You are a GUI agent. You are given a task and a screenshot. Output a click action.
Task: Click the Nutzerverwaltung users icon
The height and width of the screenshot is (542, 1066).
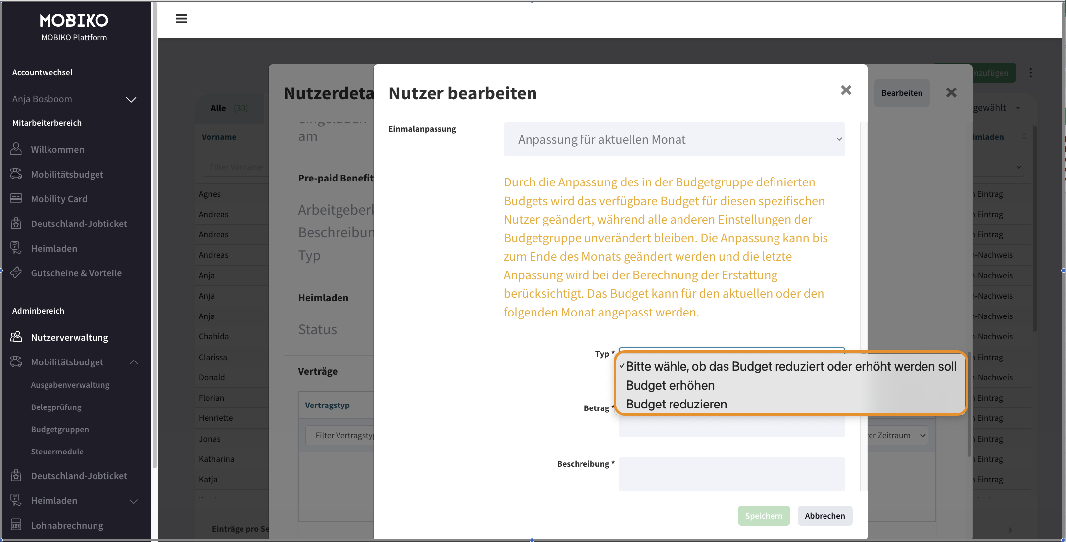16,337
